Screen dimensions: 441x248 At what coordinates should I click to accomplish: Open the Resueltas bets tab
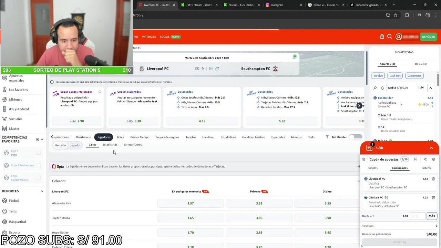pyautogui.click(x=421, y=64)
